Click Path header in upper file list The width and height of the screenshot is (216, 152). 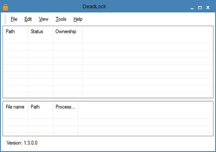16,31
